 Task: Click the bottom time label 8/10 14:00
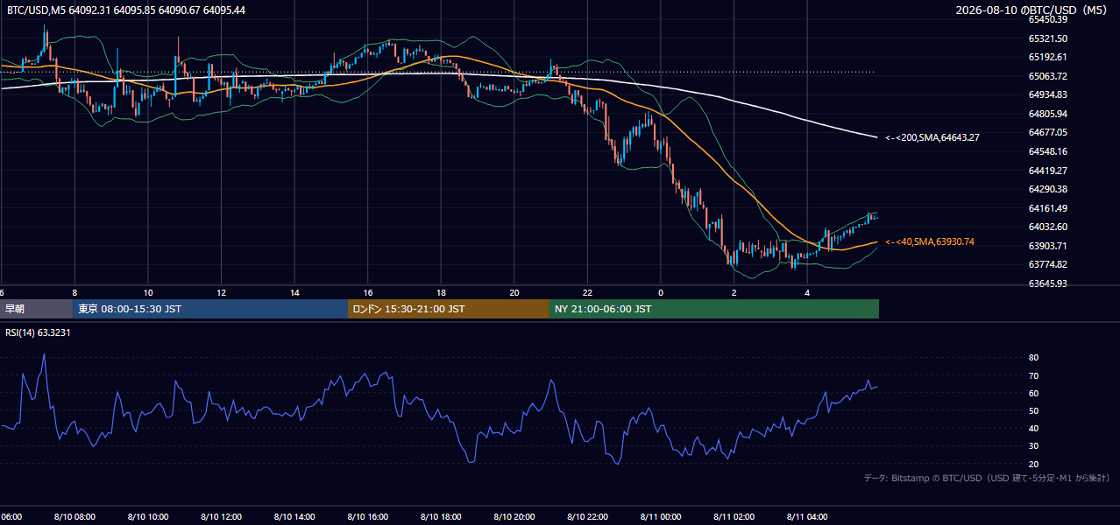coord(294,517)
